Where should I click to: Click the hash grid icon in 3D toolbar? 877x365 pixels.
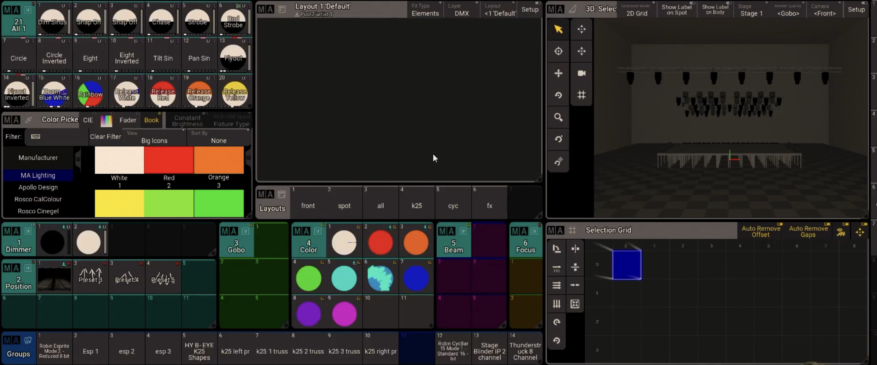tap(581, 95)
